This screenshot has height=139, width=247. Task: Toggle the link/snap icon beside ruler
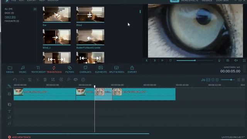click(x=9, y=86)
